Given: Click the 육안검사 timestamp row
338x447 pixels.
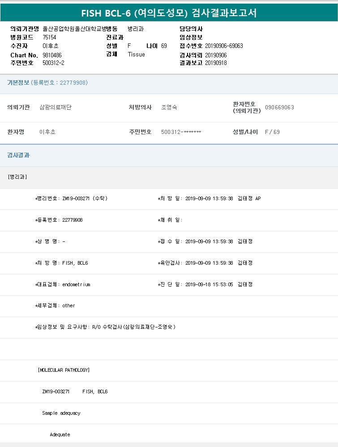Looking at the screenshot, I should (x=205, y=263).
